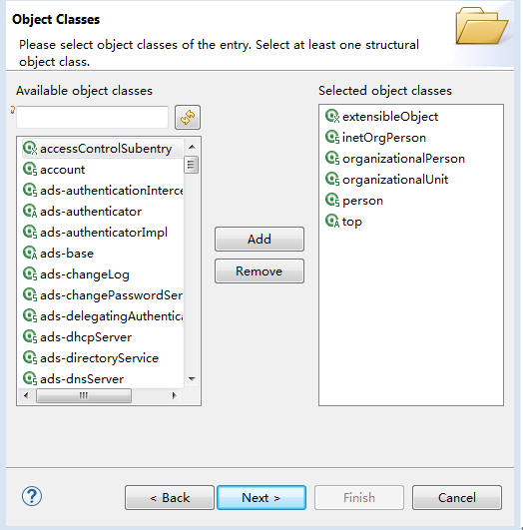This screenshot has height=530, width=523.
Task: Go to the Next wizard page
Action: tap(261, 497)
